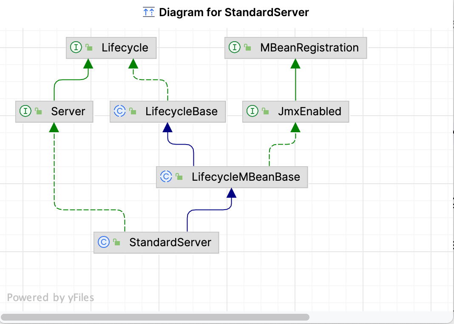Click the MBeanRegistration public lock icon
This screenshot has width=454, height=324.
point(247,47)
